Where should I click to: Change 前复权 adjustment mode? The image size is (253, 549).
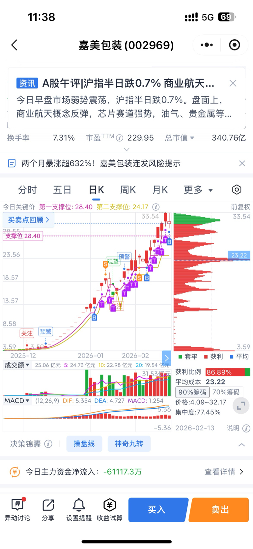[240, 207]
